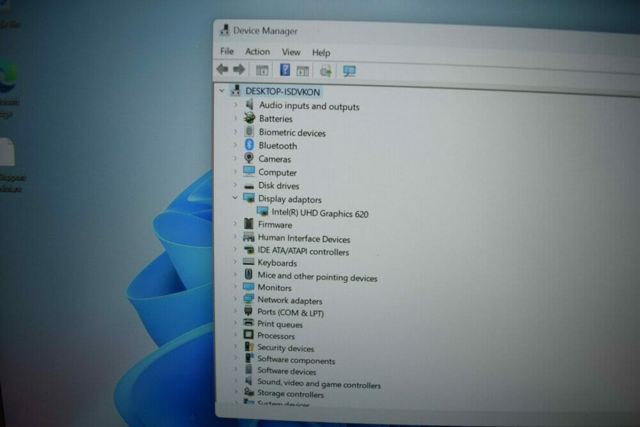Select the IDE ATA/ATAPI controllers label

303,252
